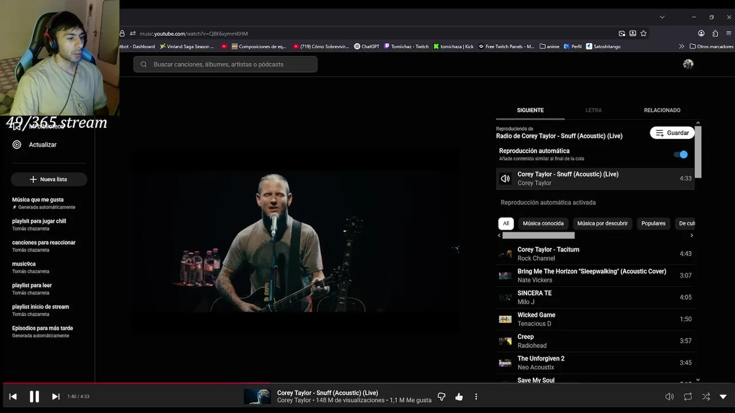Viewport: 735px width, 413px height.
Task: Click thumbnail of Creep in queue
Action: coord(505,341)
